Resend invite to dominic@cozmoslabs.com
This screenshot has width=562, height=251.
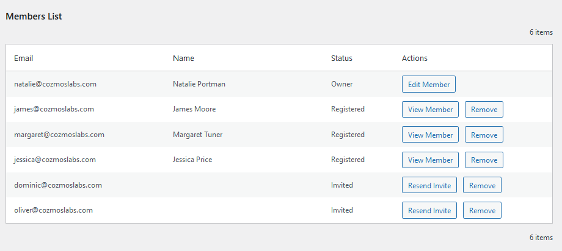429,185
